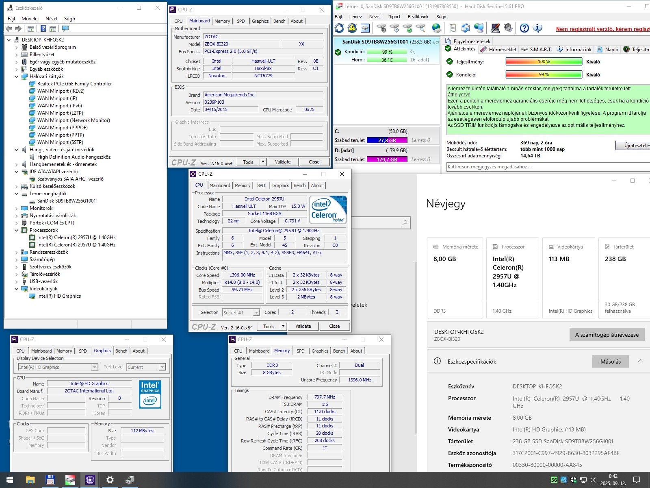650x488 pixels.
Task: Click the speaker icon in Hard Disk Sentinel toolbar
Action: click(x=508, y=28)
